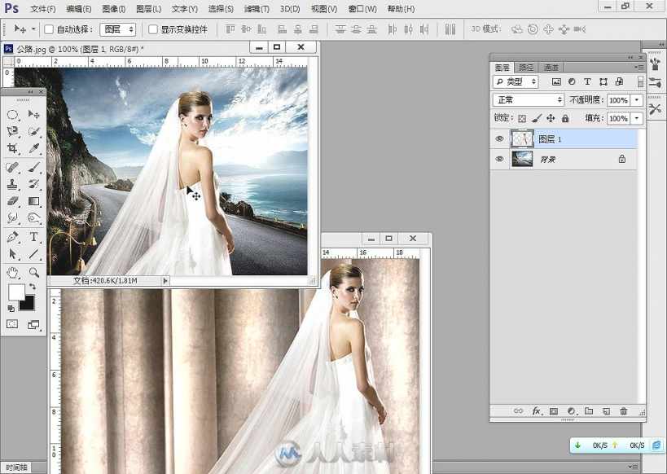Screen dimensions: 667x474
Task: Open the tool preset picker arrow
Action: (x=33, y=29)
